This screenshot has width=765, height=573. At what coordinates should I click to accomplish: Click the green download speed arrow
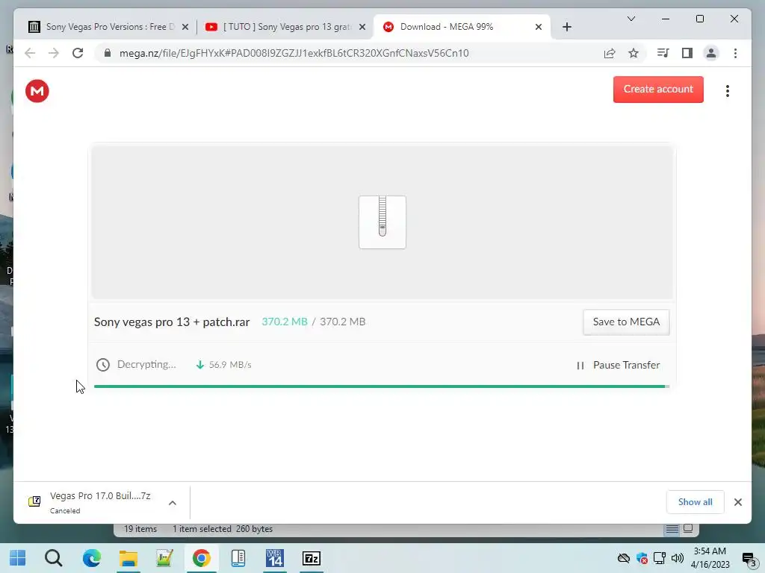point(199,364)
